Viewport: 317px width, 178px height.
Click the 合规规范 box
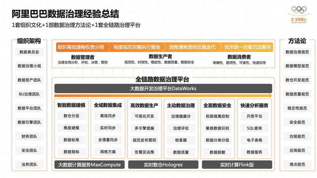click(297, 136)
